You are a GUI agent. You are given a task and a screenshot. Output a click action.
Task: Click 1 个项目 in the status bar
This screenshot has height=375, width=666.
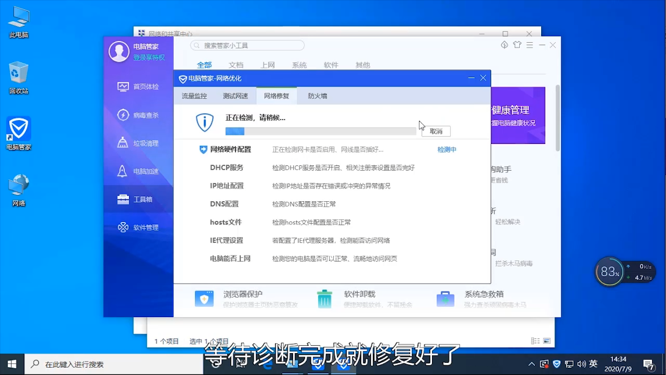click(166, 341)
